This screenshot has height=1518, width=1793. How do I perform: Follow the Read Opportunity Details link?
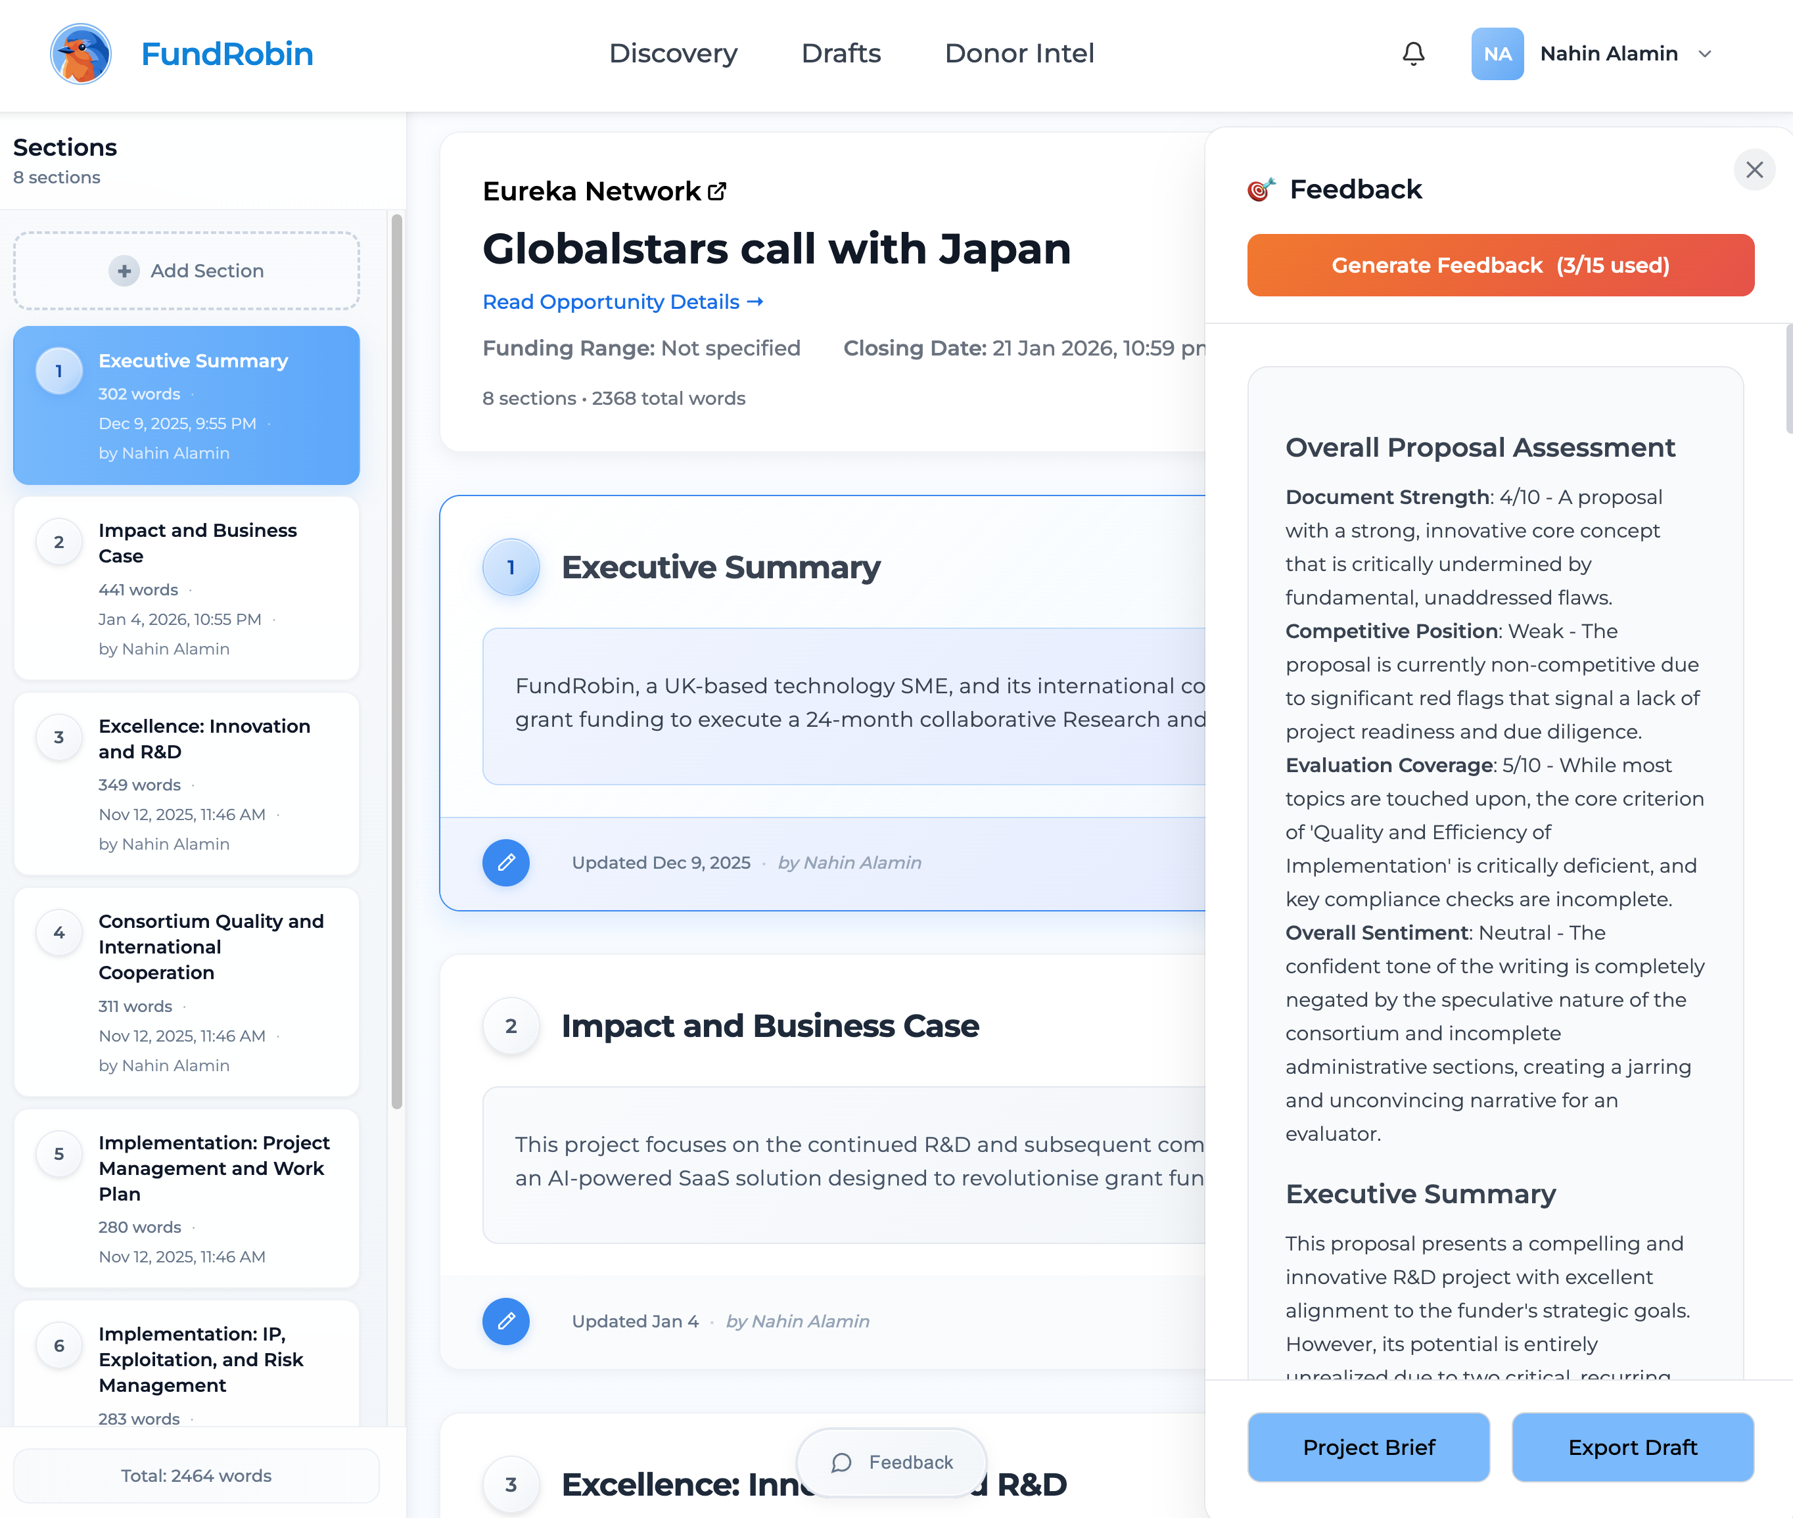[623, 302]
